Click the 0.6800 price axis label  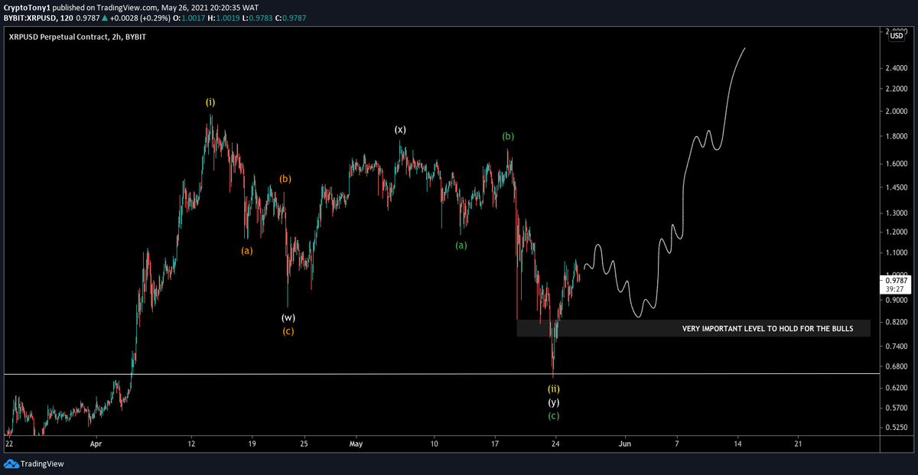(897, 367)
